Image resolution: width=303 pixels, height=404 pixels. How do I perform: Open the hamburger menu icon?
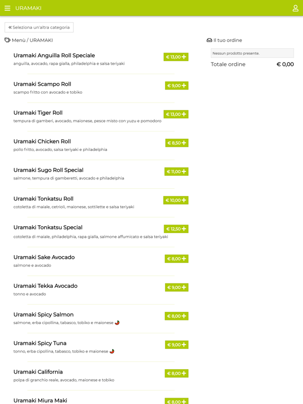[x=7, y=8]
